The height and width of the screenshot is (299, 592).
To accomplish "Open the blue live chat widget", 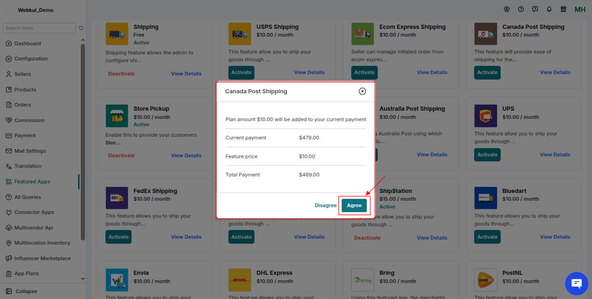I will click(576, 283).
